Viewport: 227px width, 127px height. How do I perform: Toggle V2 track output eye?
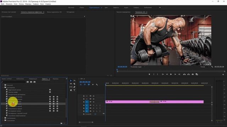pyautogui.click(x=94, y=99)
